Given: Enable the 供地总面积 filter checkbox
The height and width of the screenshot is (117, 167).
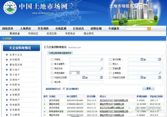Looking at the screenshot, I should click(52, 73).
